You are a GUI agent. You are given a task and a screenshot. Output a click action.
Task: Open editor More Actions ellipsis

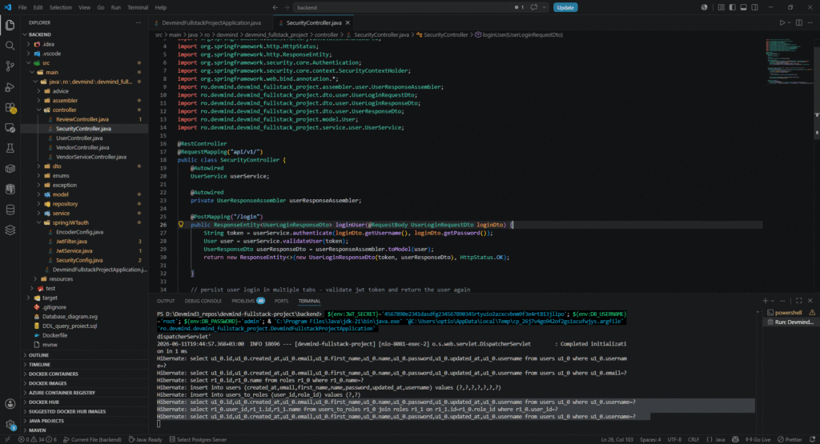click(810, 22)
